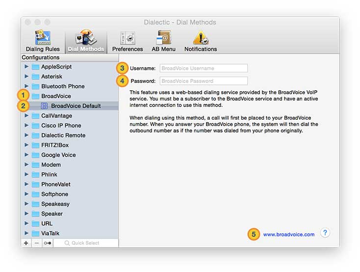Screen dimensions: 360x272
Task: Focus the BroadVoice Username field
Action: tap(204, 68)
